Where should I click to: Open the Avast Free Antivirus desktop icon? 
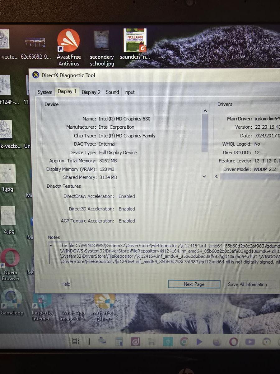click(68, 47)
